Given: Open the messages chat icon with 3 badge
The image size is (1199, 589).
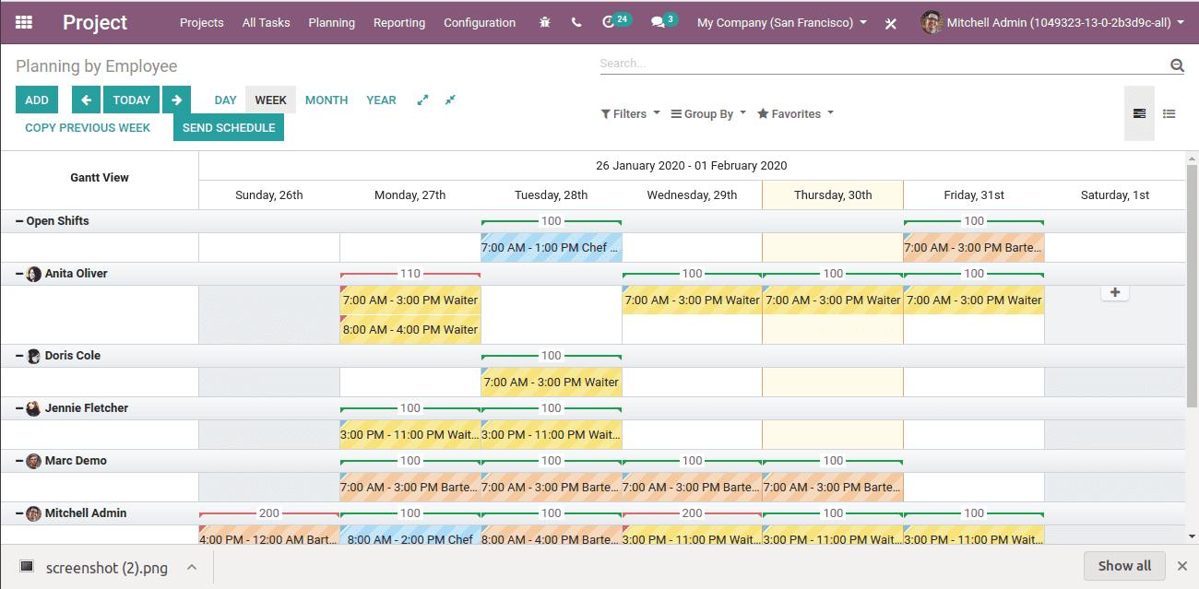Looking at the screenshot, I should tap(659, 22).
